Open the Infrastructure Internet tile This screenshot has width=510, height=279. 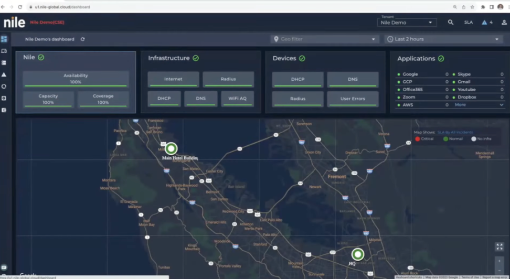pyautogui.click(x=173, y=79)
